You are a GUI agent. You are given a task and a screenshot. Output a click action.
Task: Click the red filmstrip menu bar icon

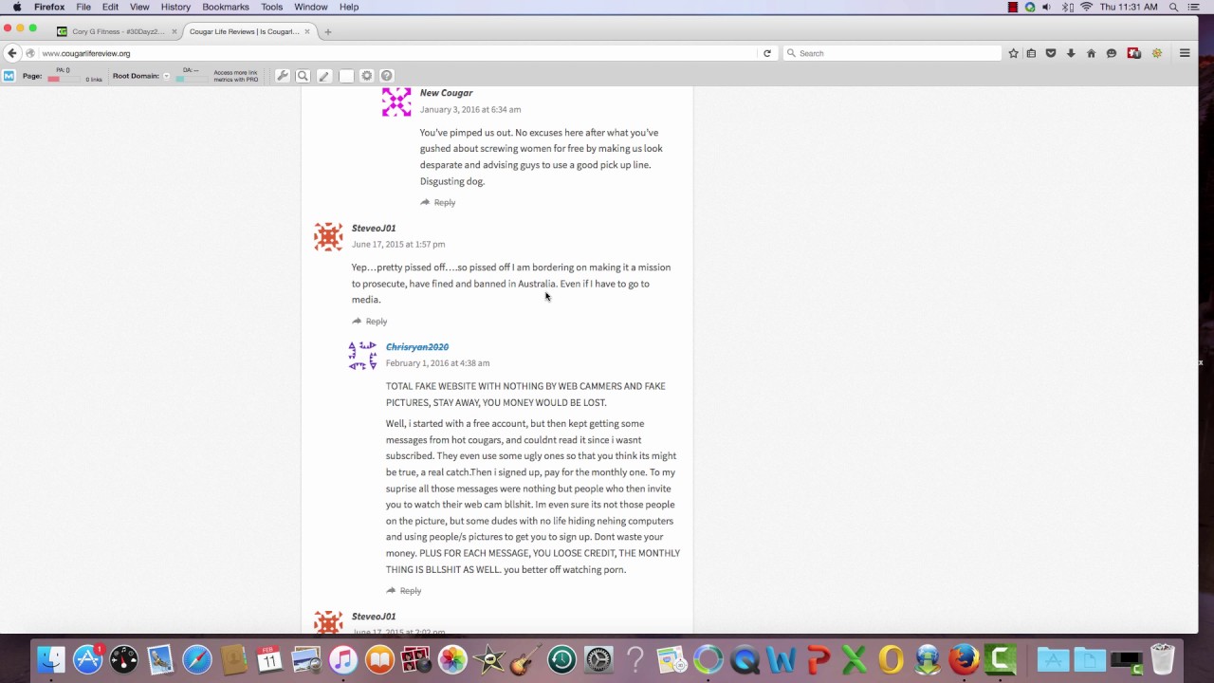(1013, 7)
